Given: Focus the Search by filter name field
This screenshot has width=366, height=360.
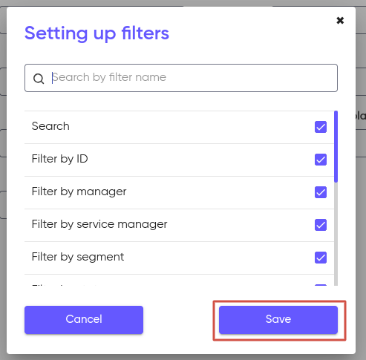Looking at the screenshot, I should (x=181, y=78).
